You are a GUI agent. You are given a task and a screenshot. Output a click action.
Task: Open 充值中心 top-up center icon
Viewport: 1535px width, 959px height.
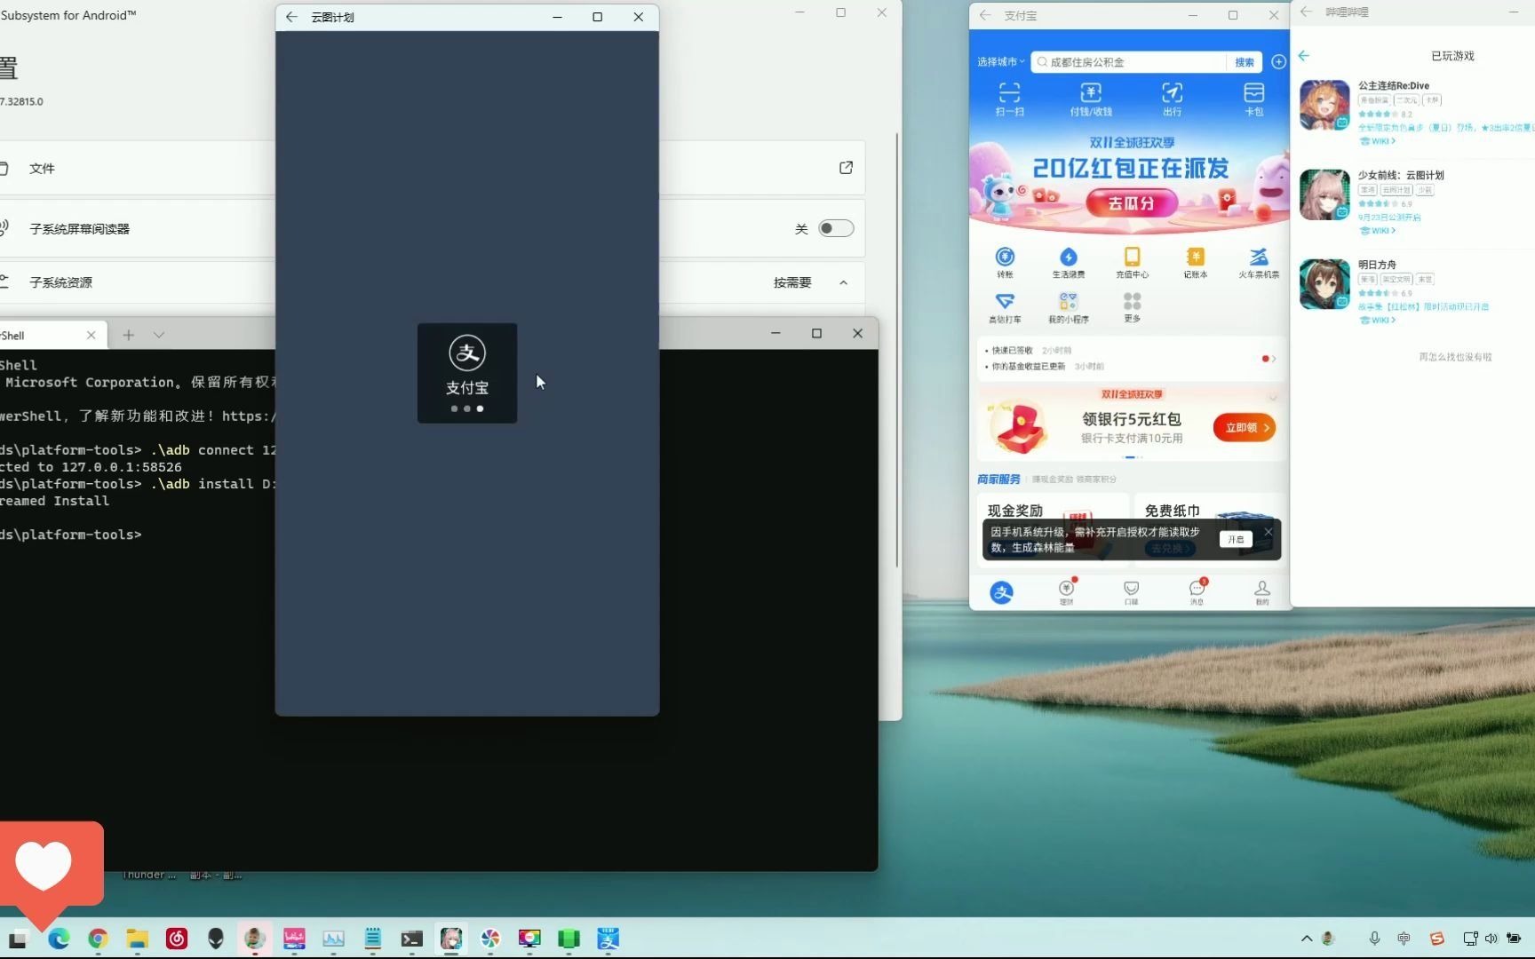1132,263
